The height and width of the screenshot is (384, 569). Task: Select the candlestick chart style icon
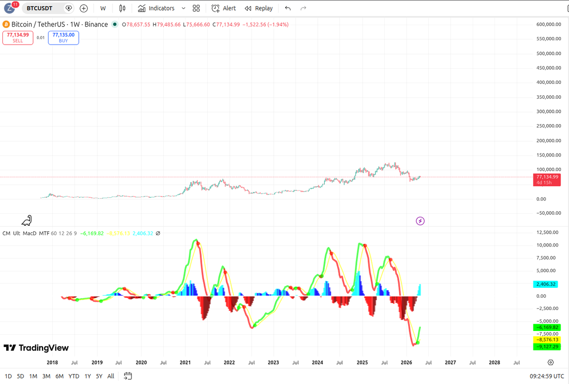122,8
